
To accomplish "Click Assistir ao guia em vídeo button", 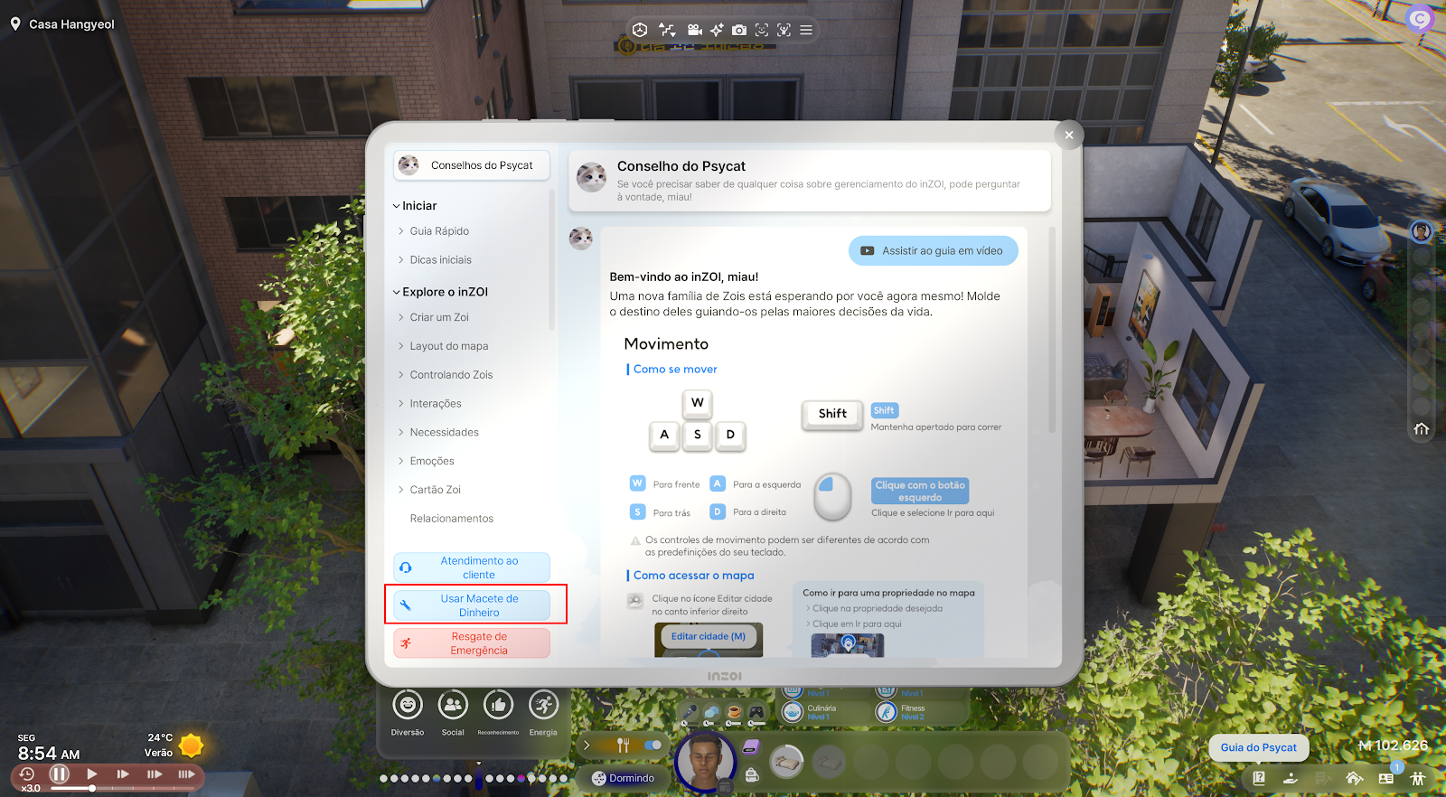I will pyautogui.click(x=934, y=251).
